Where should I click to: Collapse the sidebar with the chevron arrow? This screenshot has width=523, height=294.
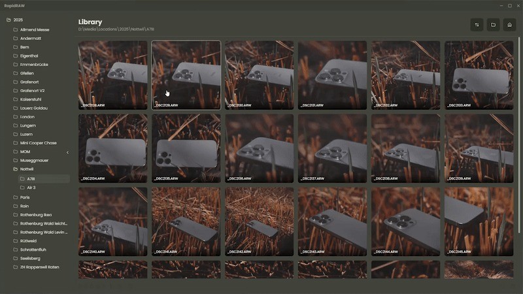pos(68,152)
